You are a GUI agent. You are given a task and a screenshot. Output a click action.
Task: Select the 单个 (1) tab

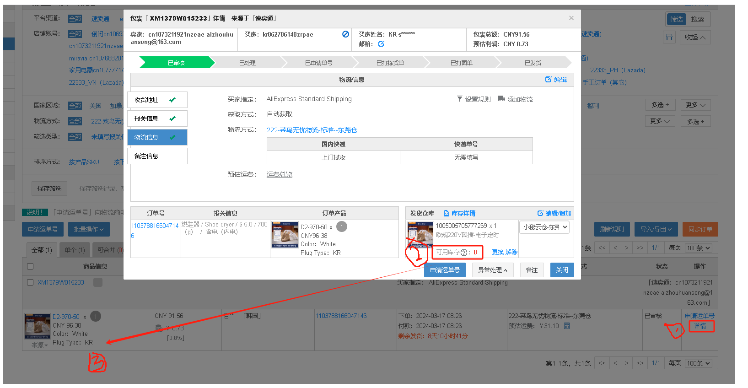point(75,250)
